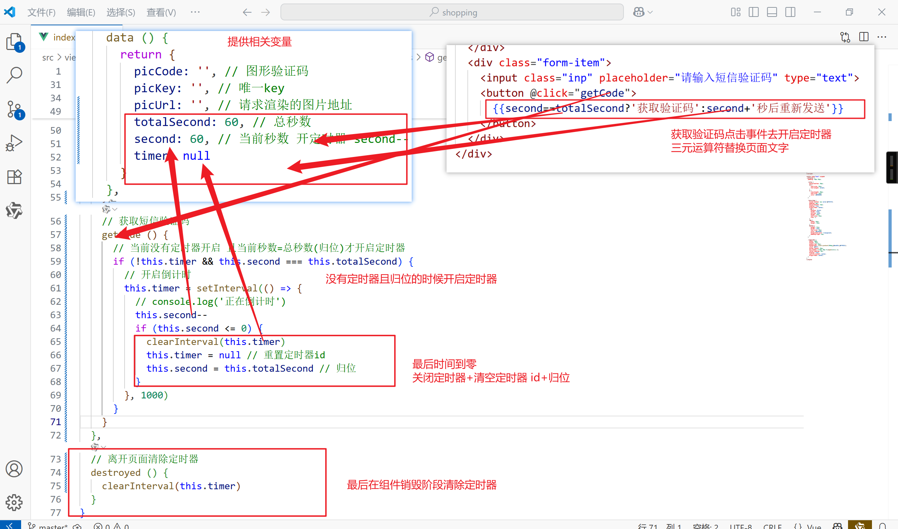Click the Accounts icon in activity bar
The height and width of the screenshot is (529, 898).
tap(14, 469)
